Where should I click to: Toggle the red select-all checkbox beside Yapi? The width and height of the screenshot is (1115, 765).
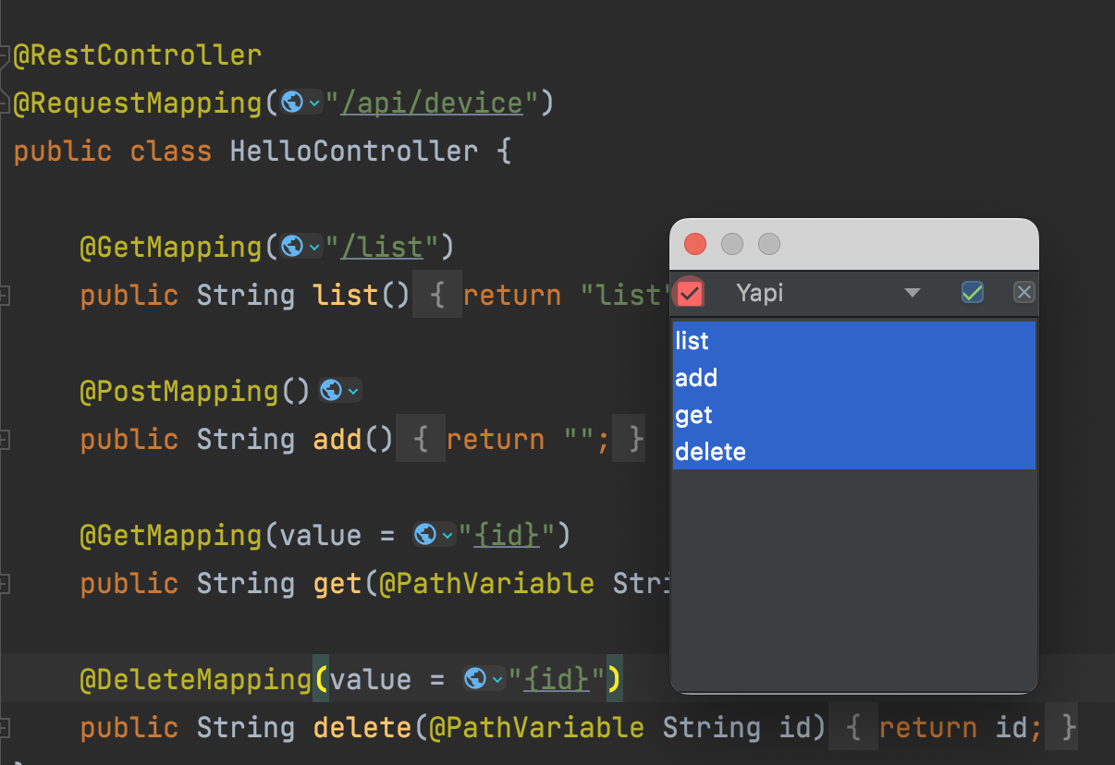coord(690,293)
